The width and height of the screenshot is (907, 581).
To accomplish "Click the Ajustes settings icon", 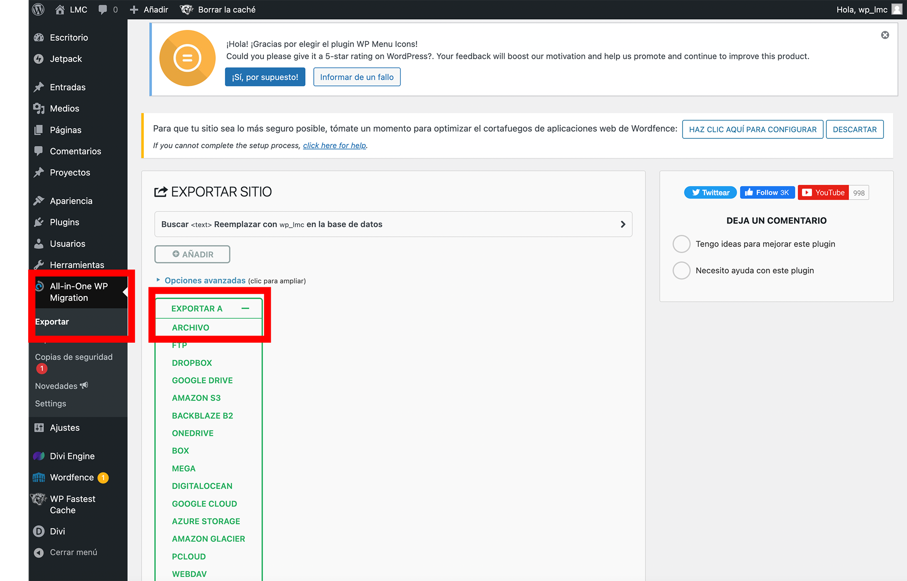I will tap(39, 427).
